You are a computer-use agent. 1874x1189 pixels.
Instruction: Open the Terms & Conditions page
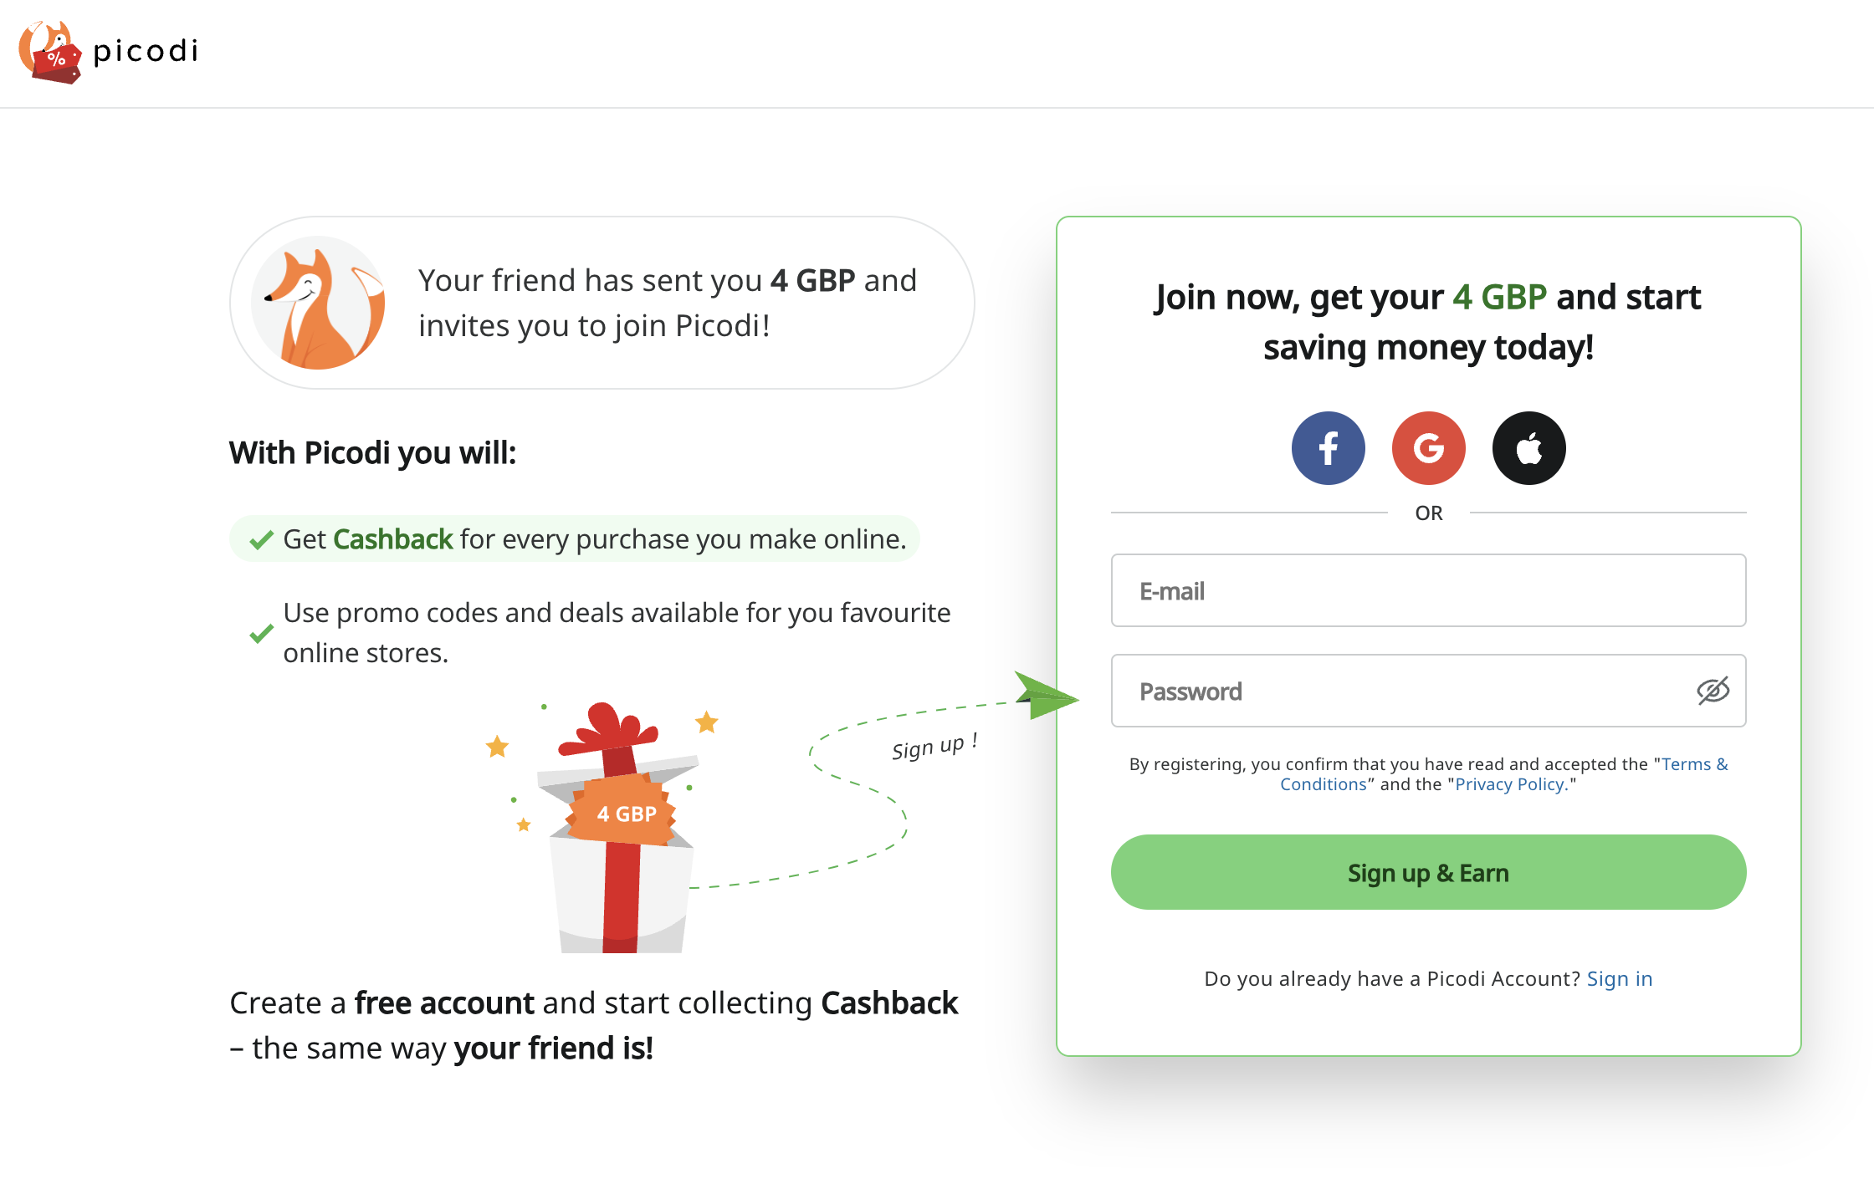tap(1695, 763)
